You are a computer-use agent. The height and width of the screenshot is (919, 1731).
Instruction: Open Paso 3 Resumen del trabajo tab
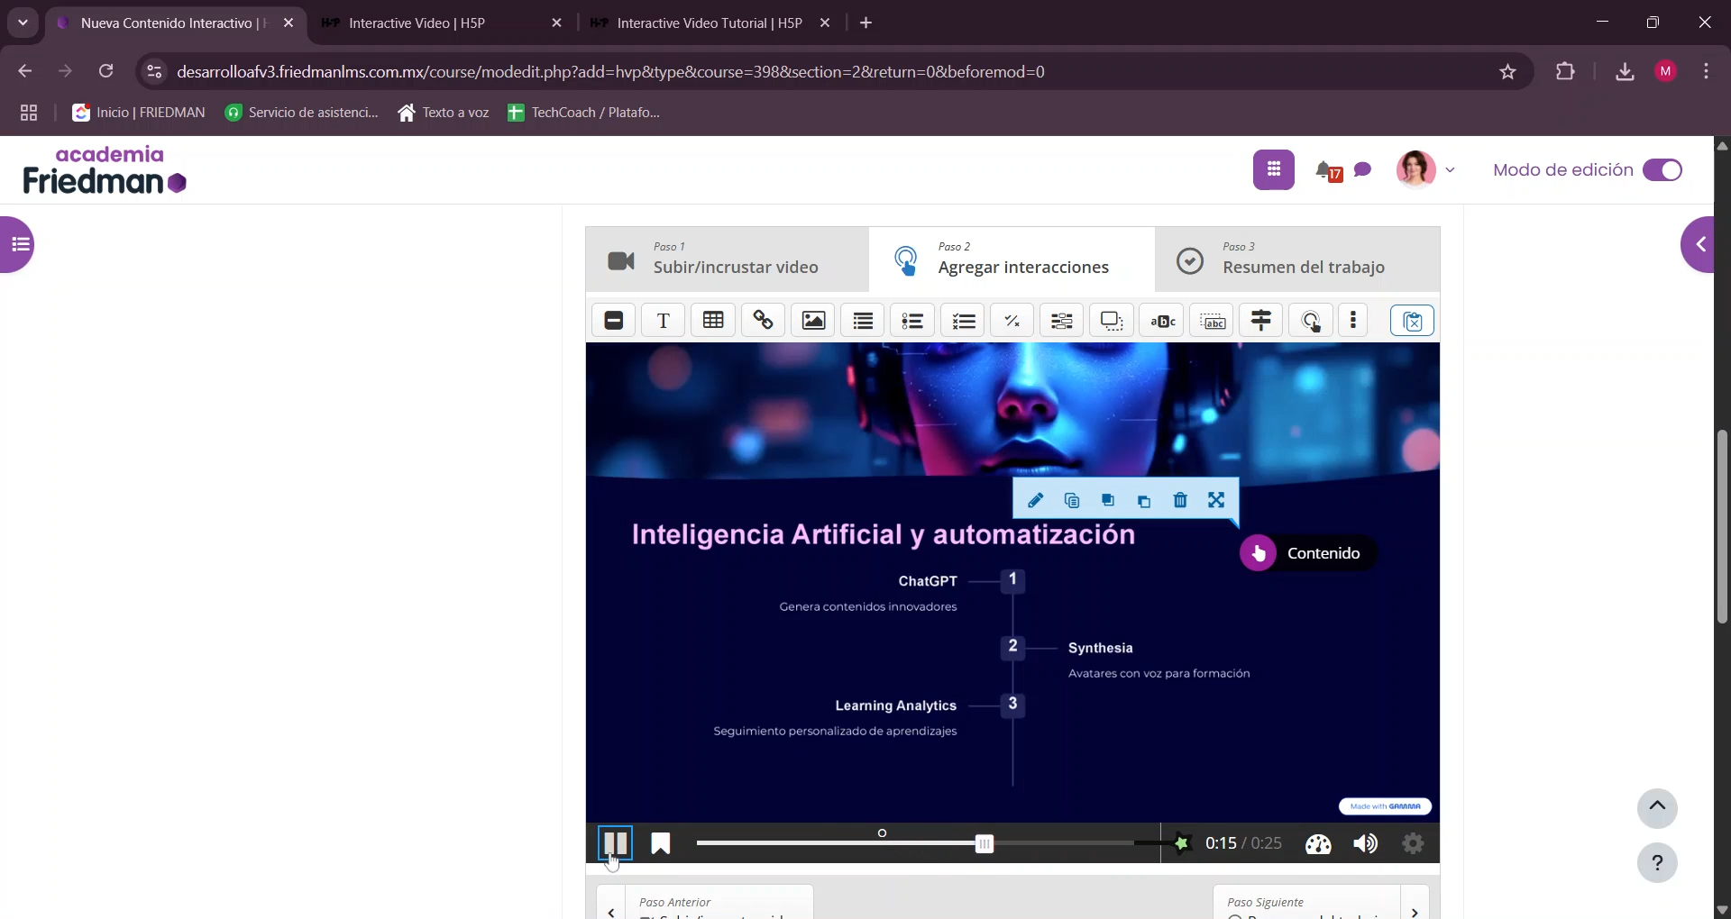(1297, 259)
